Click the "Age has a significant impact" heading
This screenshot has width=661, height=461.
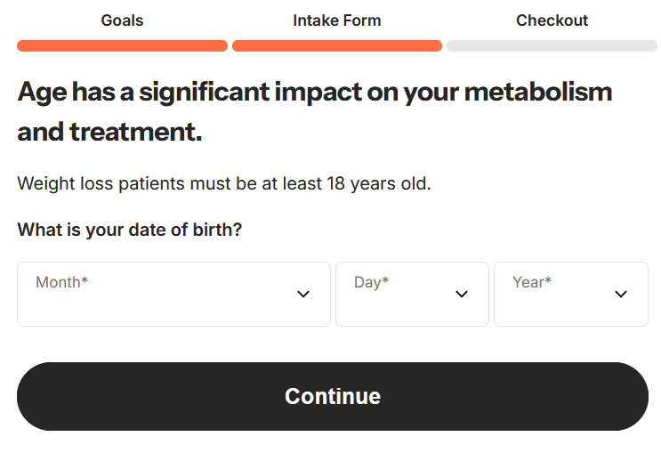[315, 92]
